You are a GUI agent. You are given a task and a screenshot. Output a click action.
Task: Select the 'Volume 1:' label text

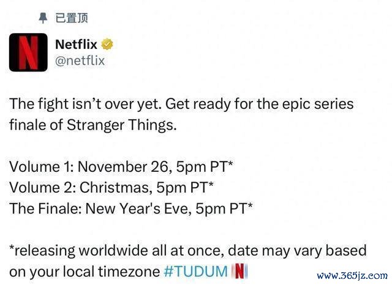click(x=42, y=166)
